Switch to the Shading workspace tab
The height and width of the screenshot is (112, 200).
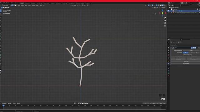52,3
